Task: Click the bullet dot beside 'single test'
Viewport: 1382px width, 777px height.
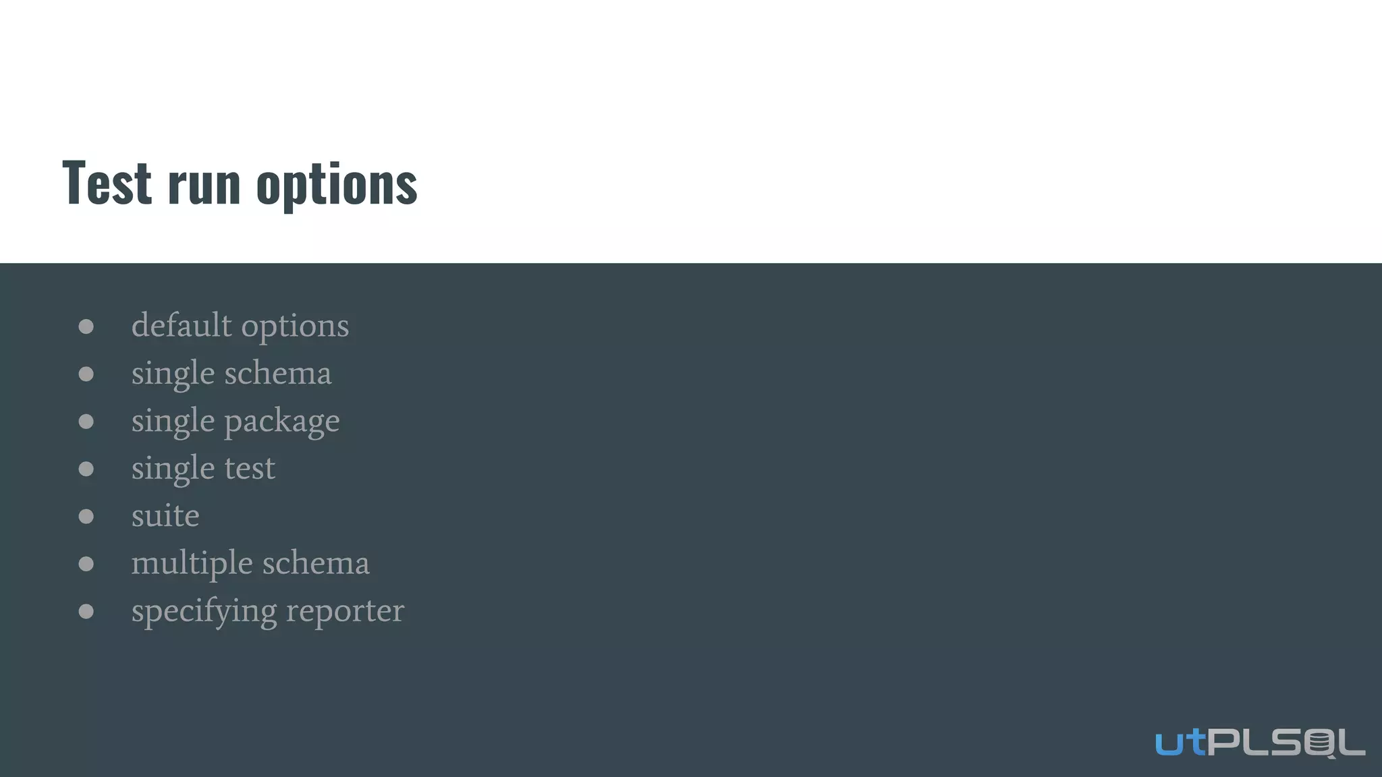Action: (86, 469)
